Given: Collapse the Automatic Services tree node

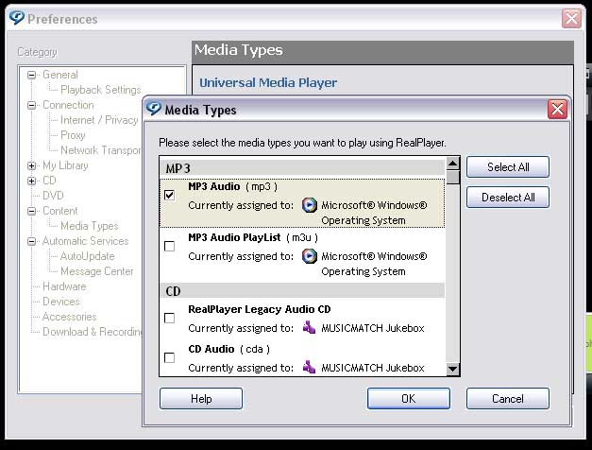Looking at the screenshot, I should [32, 241].
